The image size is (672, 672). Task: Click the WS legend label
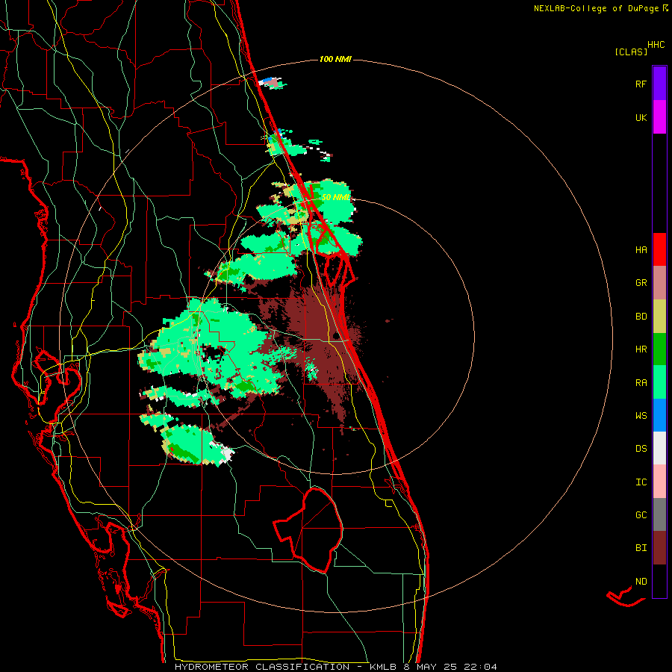click(641, 416)
